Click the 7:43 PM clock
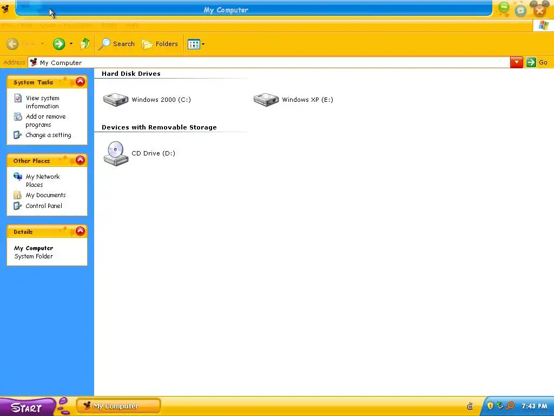 click(x=534, y=406)
